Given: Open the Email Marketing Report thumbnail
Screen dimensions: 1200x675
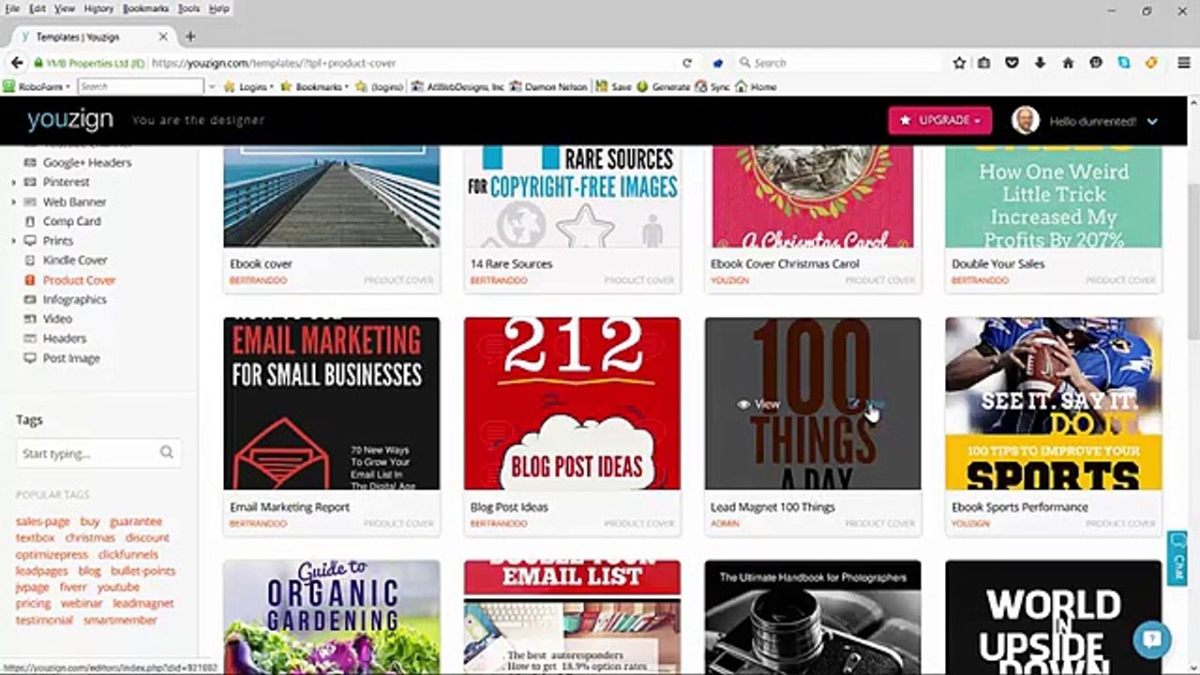Looking at the screenshot, I should 332,403.
